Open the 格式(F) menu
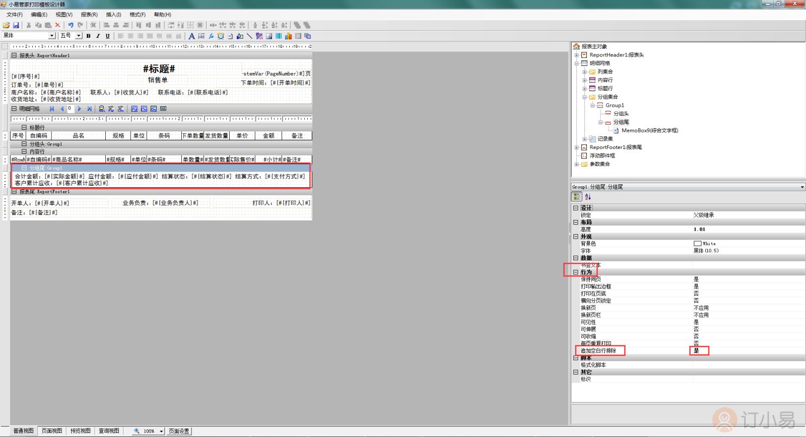The width and height of the screenshot is (806, 437). (x=138, y=15)
